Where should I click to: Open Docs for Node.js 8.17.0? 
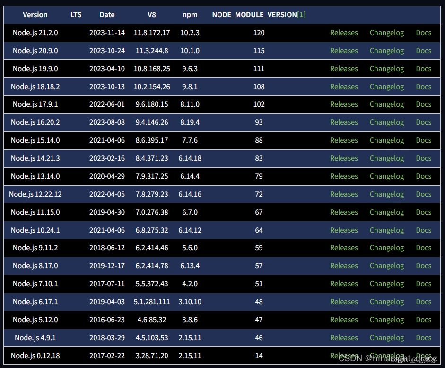(x=423, y=265)
